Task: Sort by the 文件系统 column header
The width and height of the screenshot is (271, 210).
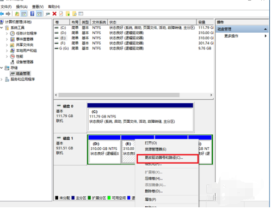Action: point(99,22)
